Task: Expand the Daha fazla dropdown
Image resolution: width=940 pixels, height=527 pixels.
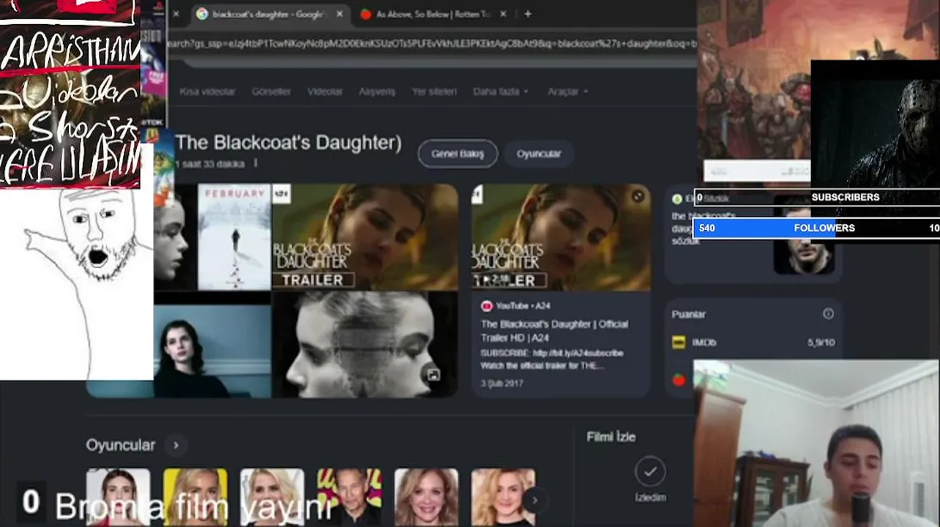Action: [x=501, y=91]
